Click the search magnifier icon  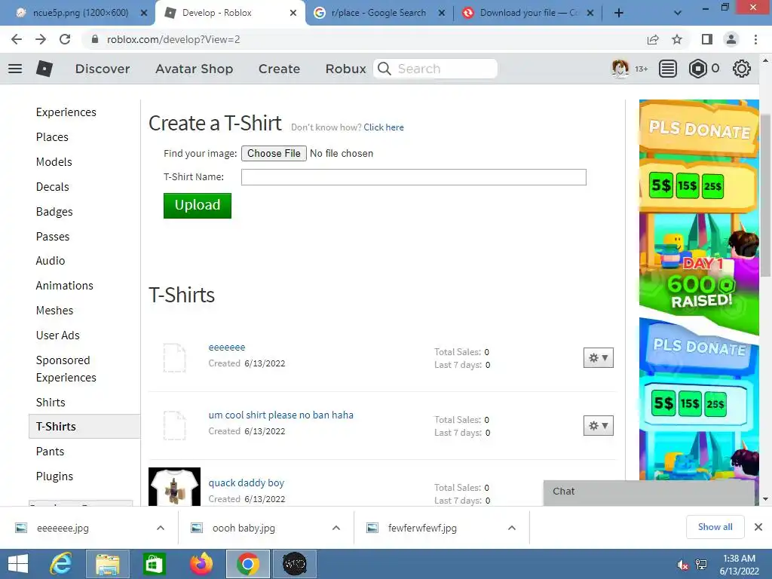[x=384, y=69]
